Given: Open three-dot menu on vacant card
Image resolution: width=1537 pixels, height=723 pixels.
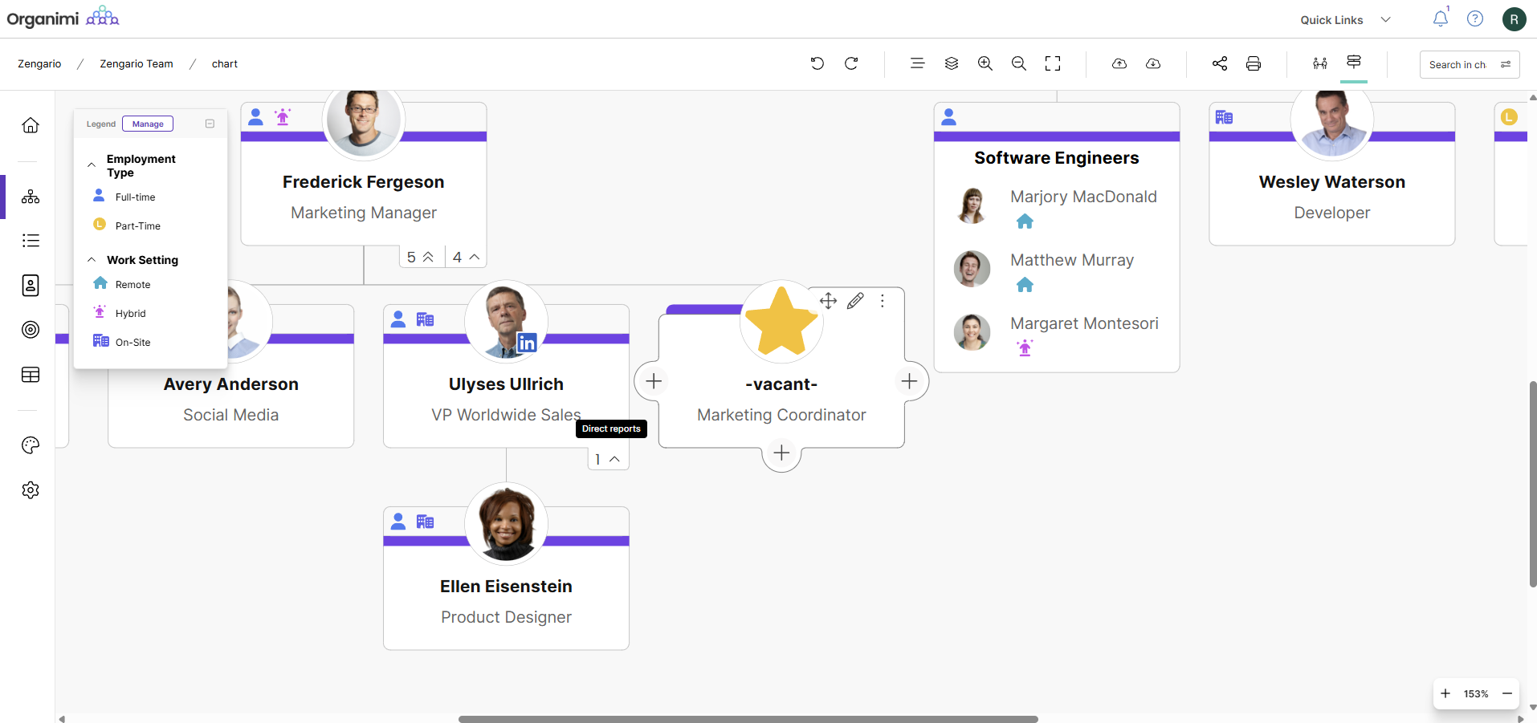Looking at the screenshot, I should coord(883,300).
